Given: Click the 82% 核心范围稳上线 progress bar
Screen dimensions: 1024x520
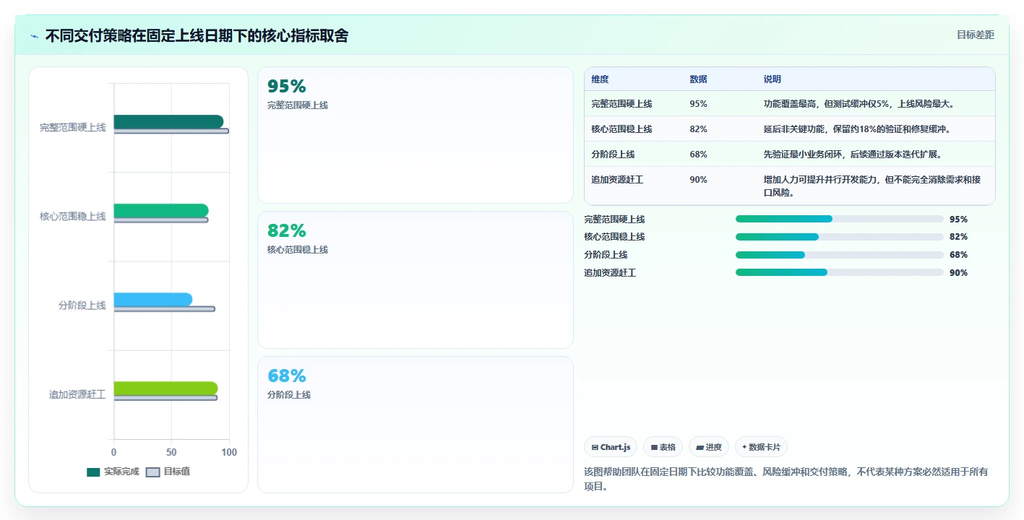Looking at the screenshot, I should (x=840, y=237).
